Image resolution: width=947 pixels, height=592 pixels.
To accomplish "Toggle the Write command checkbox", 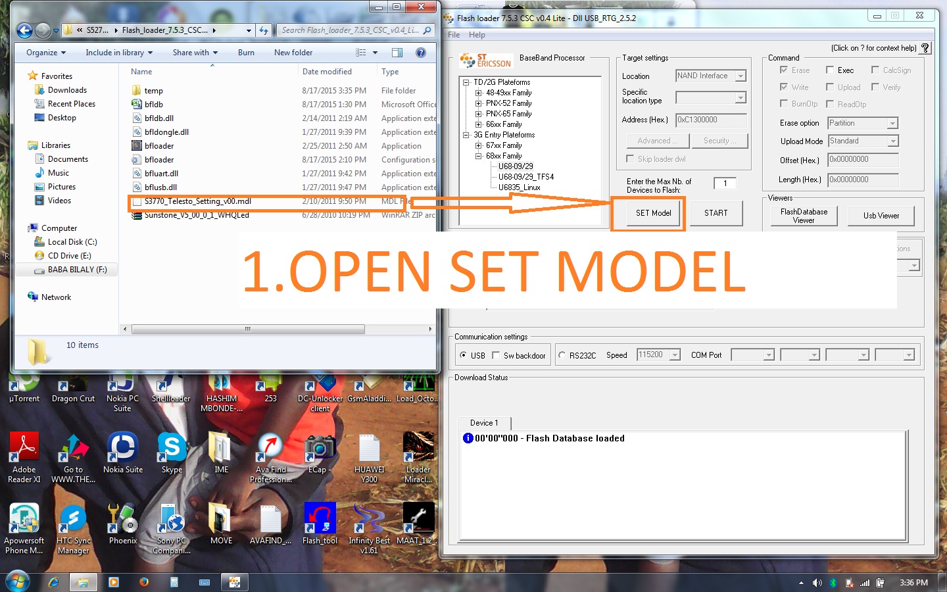I will click(x=784, y=87).
